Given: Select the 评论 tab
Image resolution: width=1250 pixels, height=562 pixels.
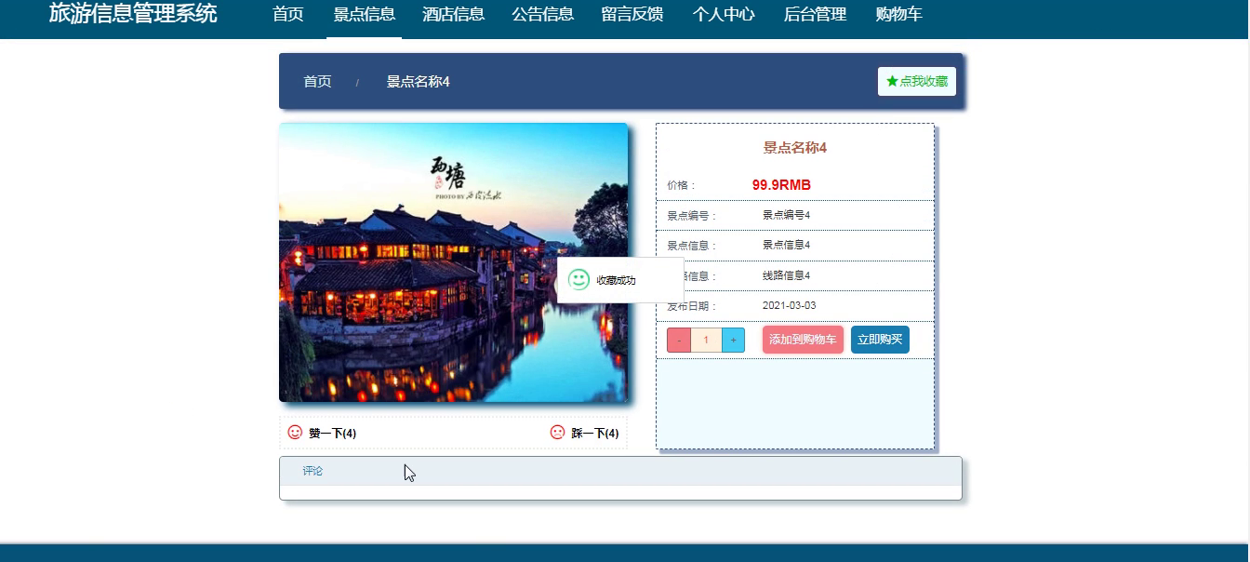Looking at the screenshot, I should tap(312, 472).
